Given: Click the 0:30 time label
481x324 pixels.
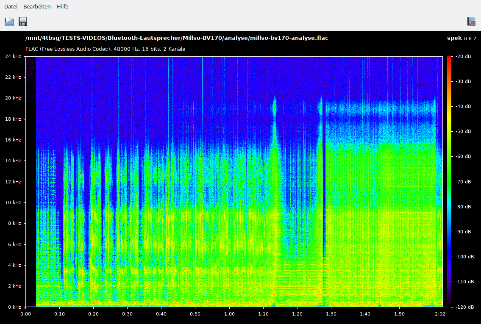Looking at the screenshot, I should [x=127, y=314].
